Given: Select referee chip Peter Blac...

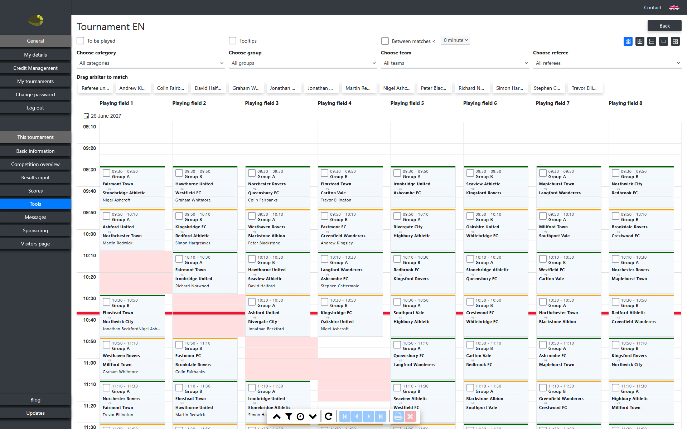Looking at the screenshot, I should (434, 88).
